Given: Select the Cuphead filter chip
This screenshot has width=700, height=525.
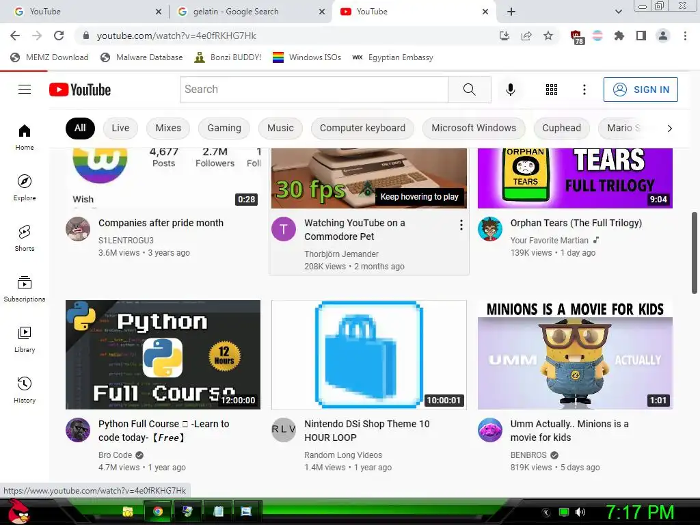Looking at the screenshot, I should coord(562,128).
